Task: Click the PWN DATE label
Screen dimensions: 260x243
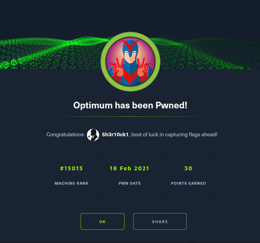Action: 130,183
